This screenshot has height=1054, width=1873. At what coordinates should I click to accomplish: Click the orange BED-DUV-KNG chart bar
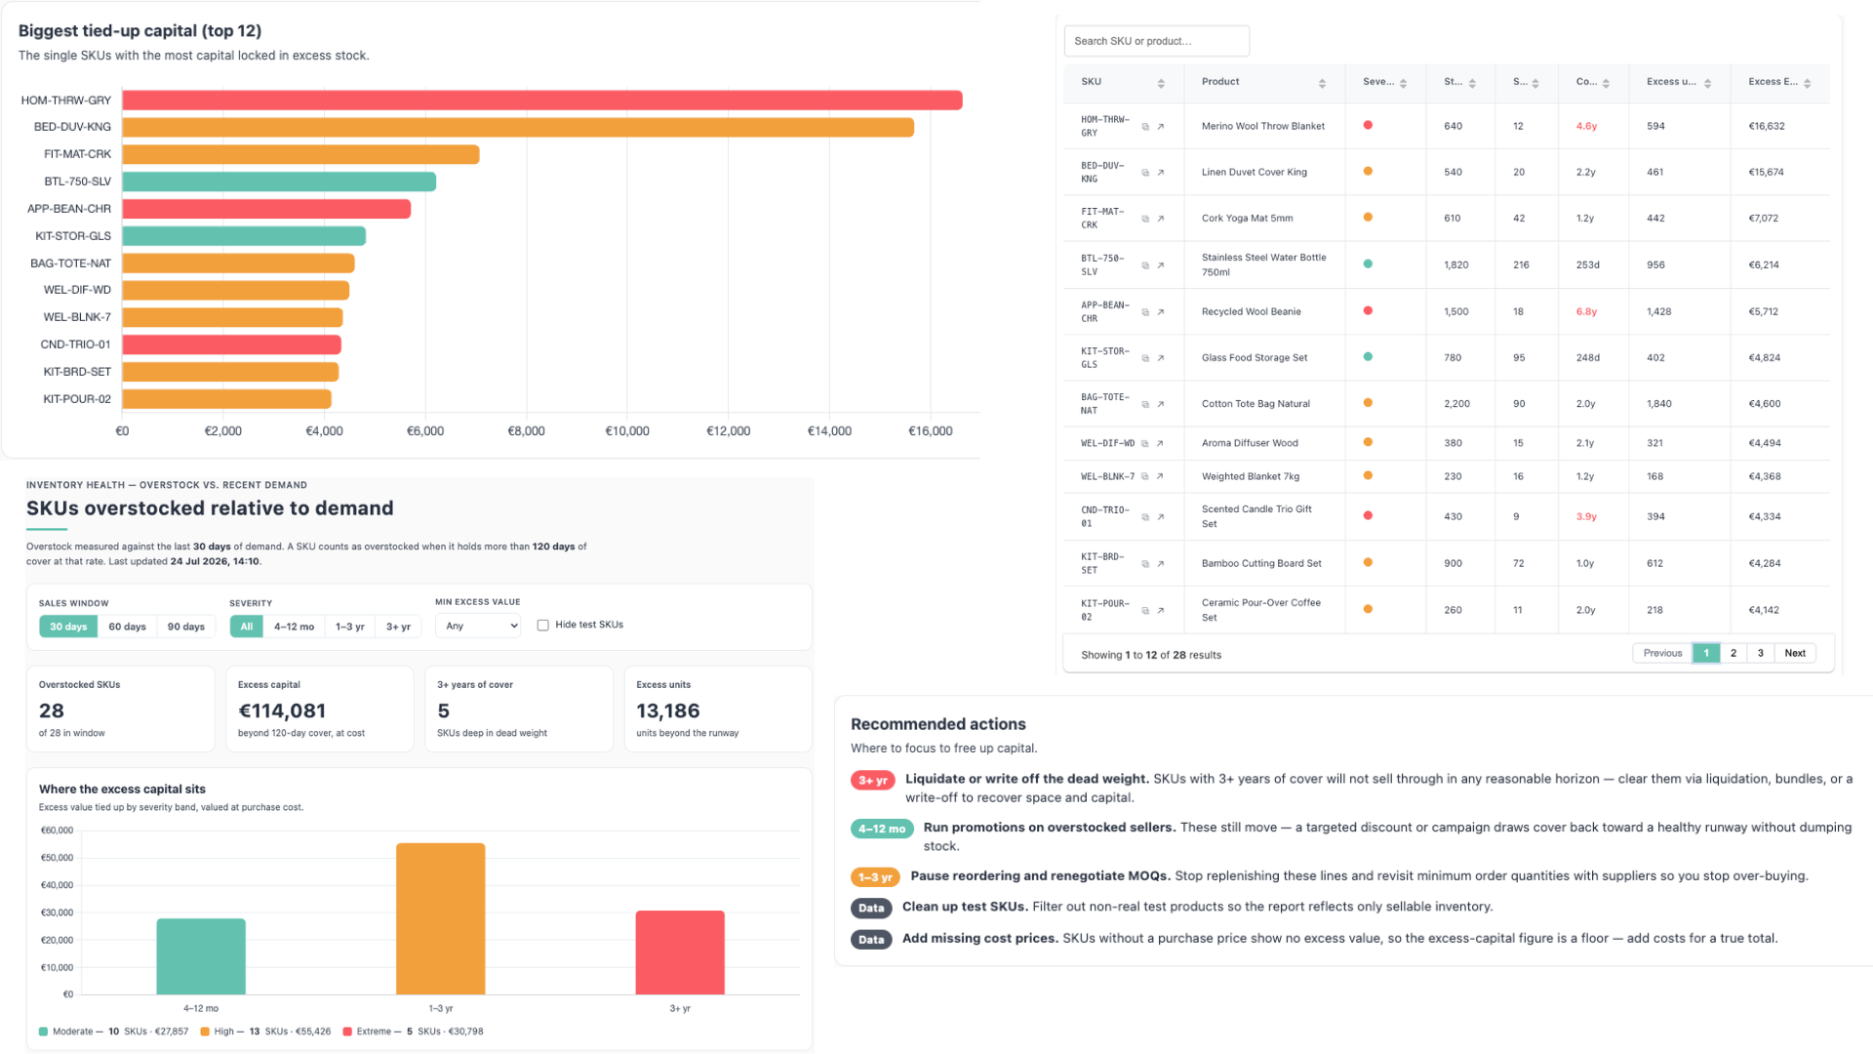(x=518, y=128)
